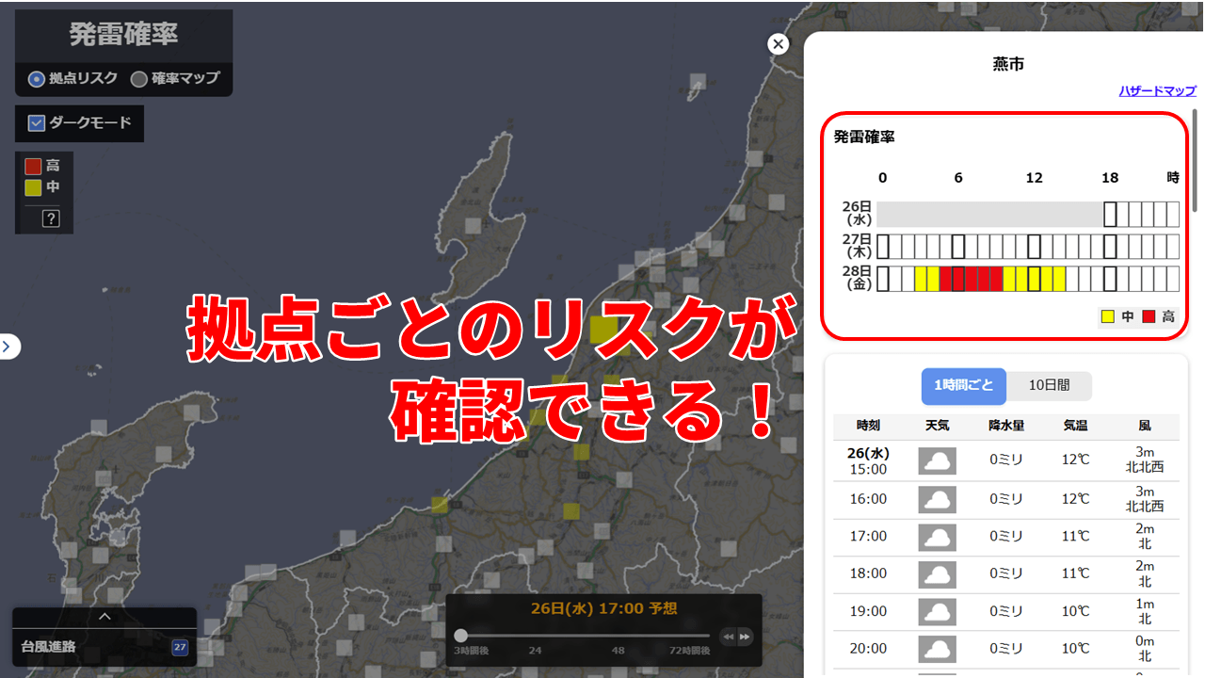
Task: Switch to the 1時間ごと tab
Action: click(963, 385)
